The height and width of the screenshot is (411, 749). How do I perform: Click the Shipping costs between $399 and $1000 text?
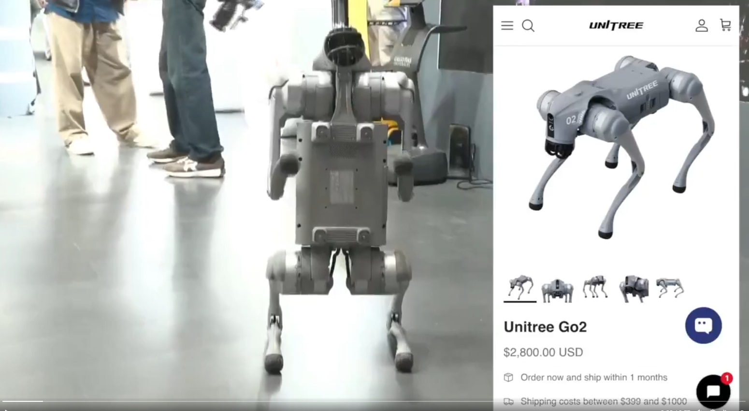click(603, 401)
